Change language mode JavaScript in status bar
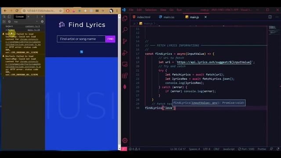This screenshot has height=158, width=281. click(x=229, y=149)
